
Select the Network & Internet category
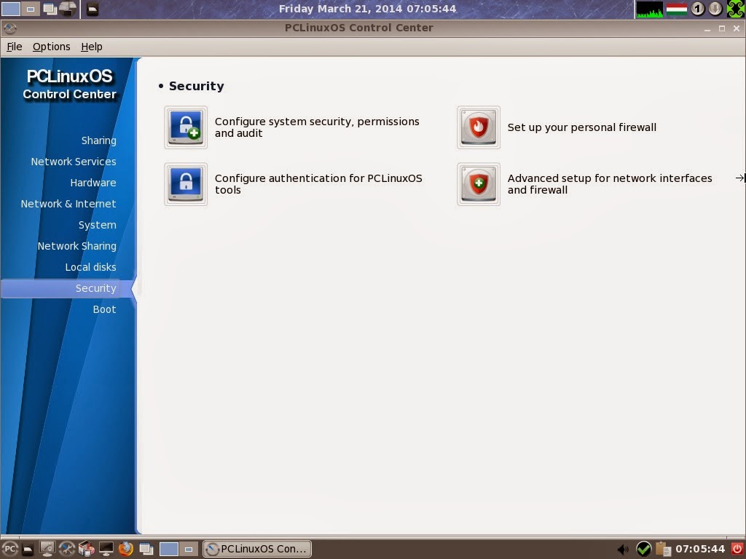tap(68, 204)
